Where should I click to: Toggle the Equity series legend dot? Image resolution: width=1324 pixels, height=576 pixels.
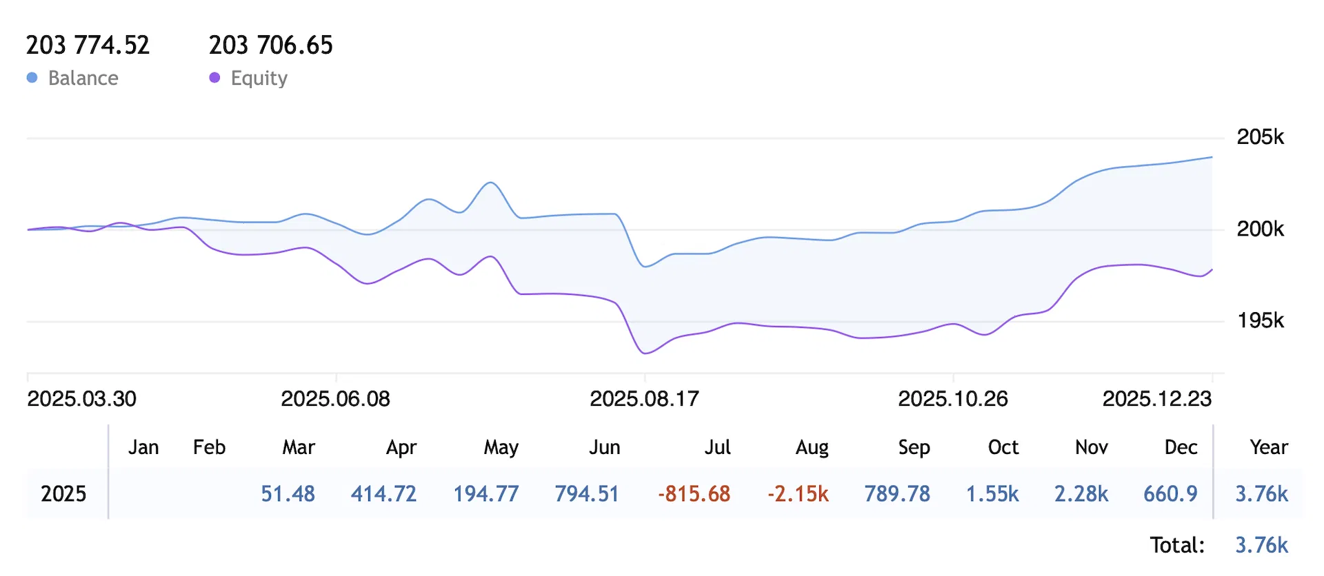(x=214, y=78)
